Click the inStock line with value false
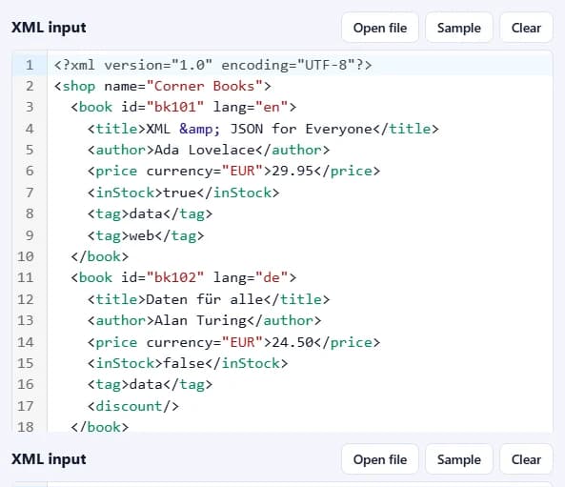Screen dimensions: 565x487 coord(188,363)
